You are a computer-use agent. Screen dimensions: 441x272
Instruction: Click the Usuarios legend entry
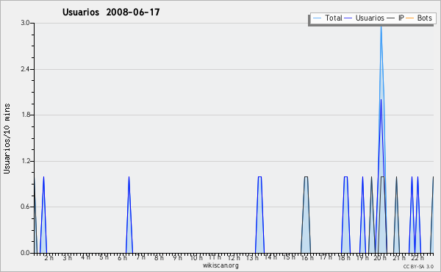tap(365, 18)
